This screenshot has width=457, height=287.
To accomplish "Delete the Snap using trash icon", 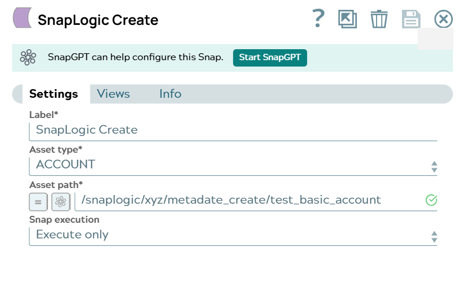I will click(379, 19).
